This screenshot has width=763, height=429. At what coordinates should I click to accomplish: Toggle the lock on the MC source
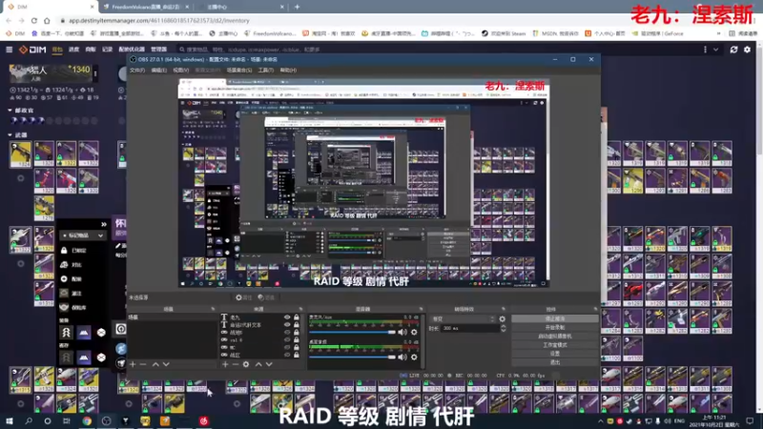297,347
